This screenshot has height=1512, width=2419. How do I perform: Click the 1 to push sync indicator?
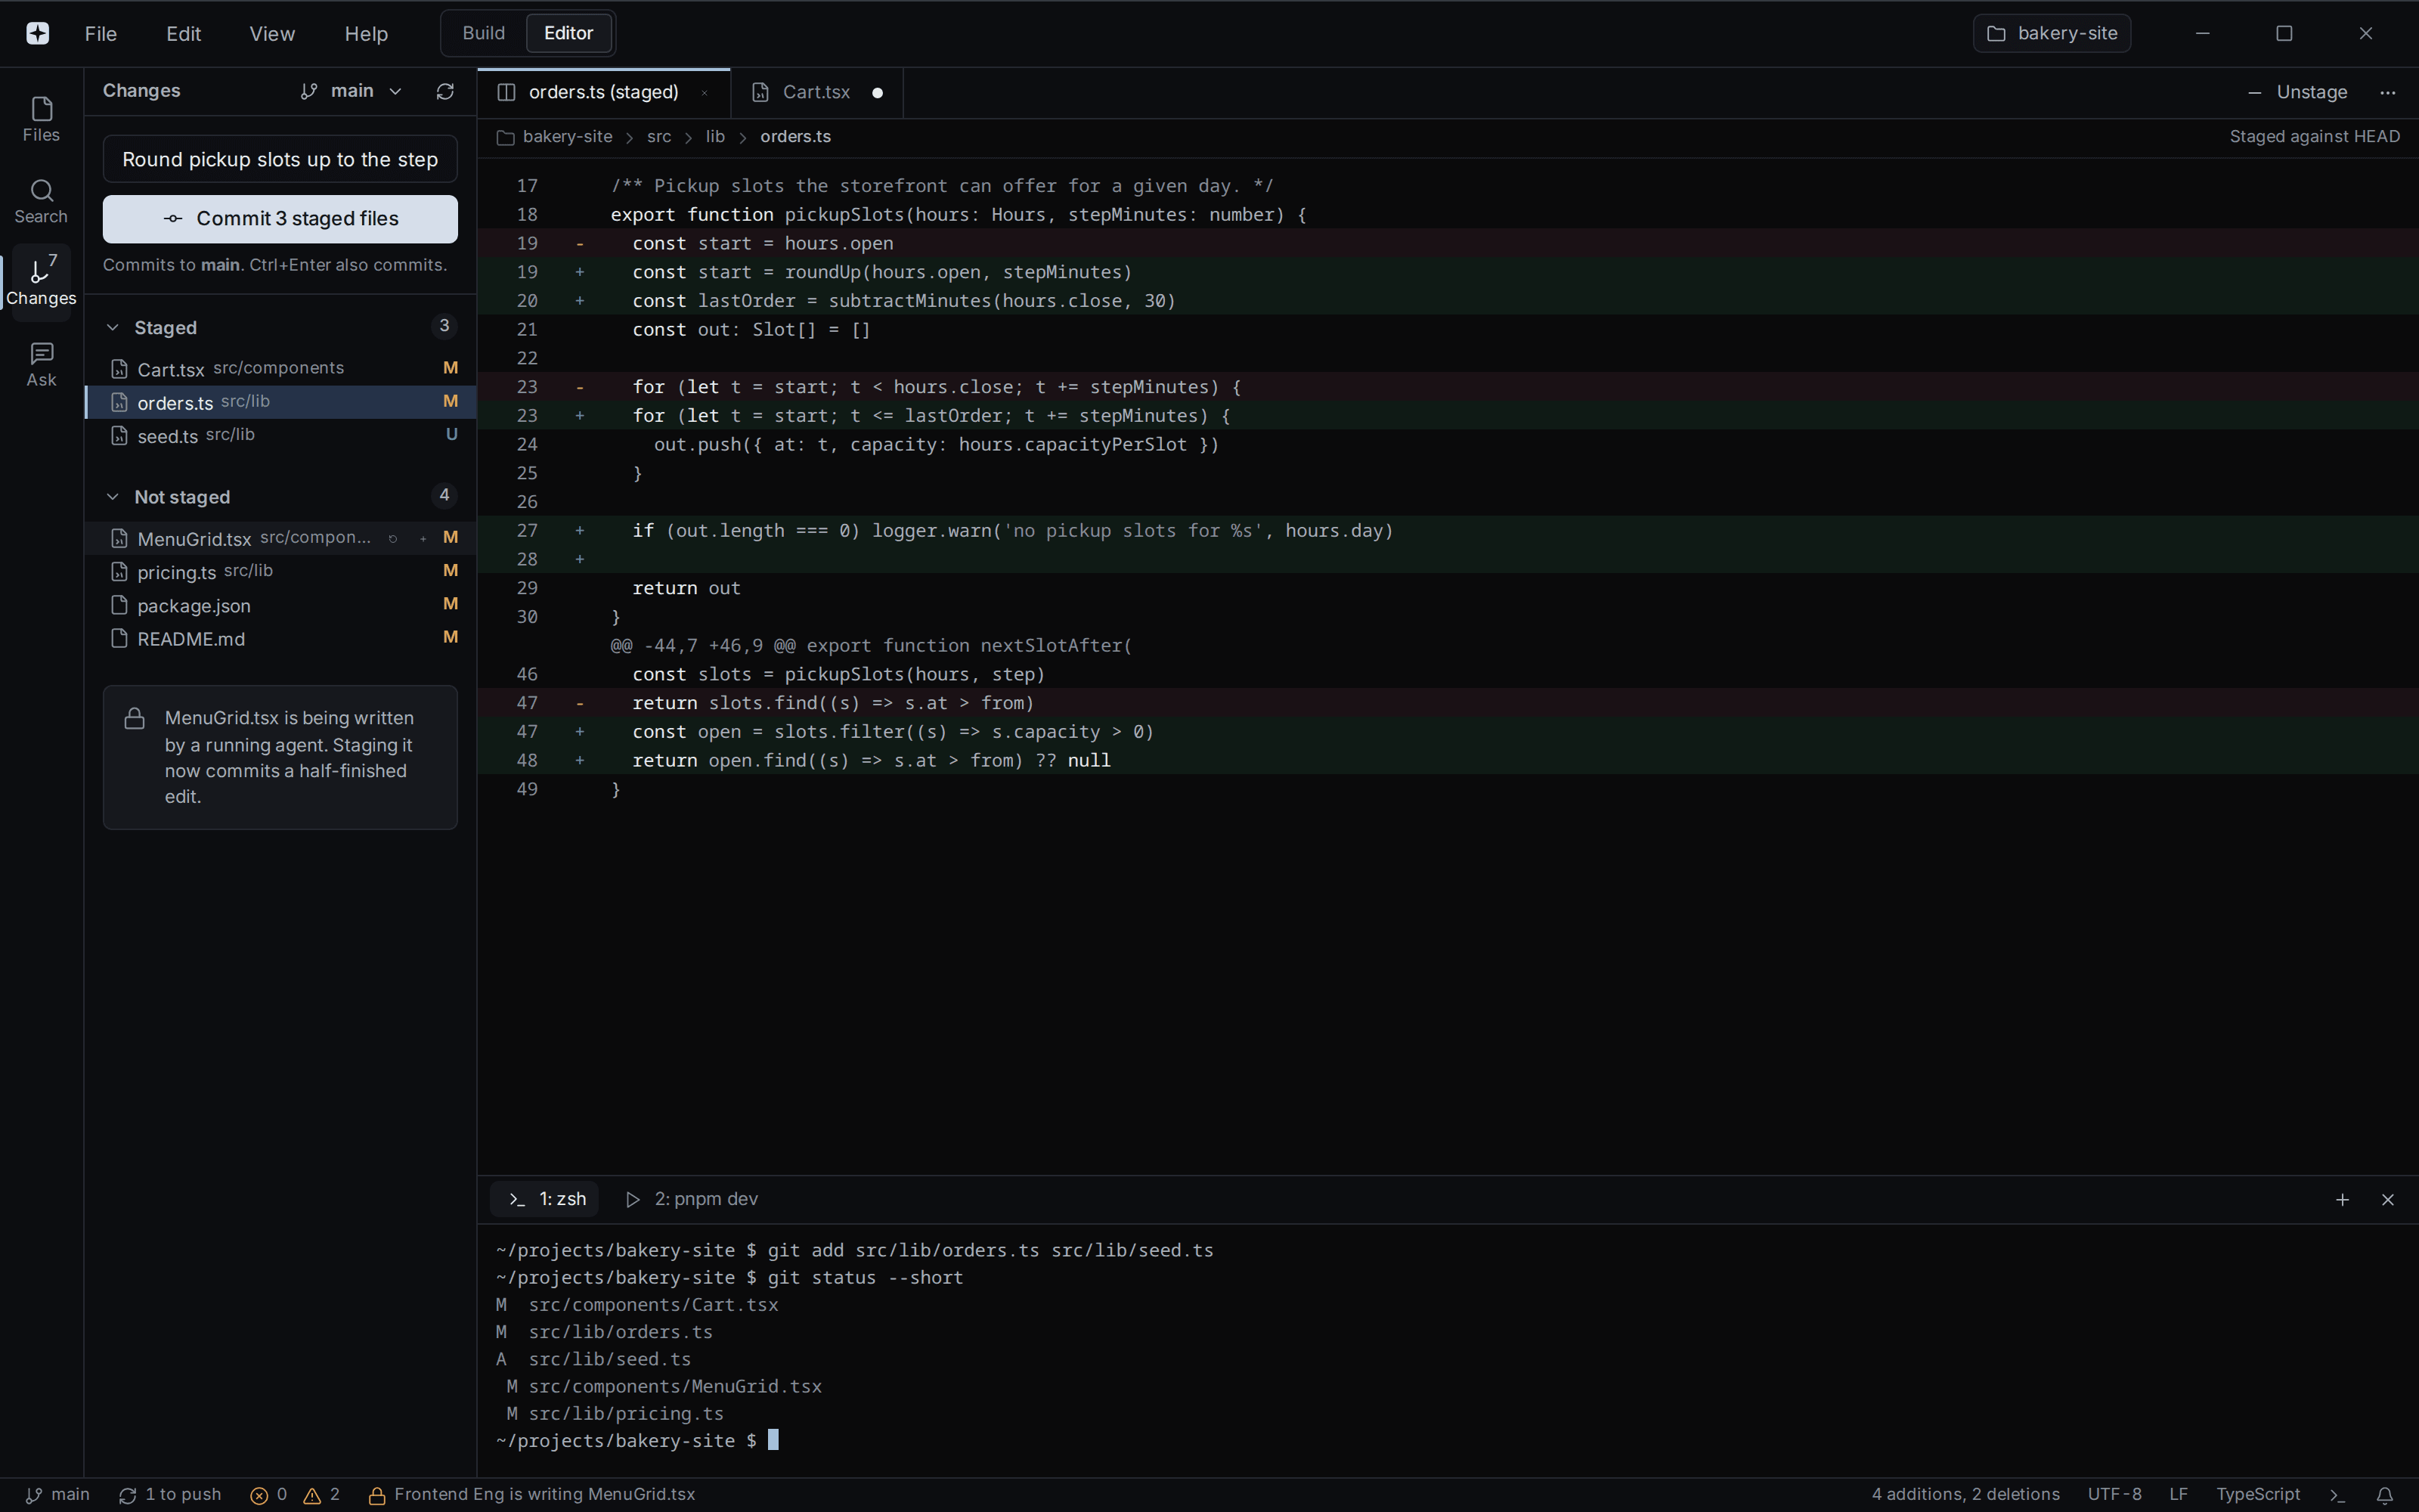(170, 1495)
